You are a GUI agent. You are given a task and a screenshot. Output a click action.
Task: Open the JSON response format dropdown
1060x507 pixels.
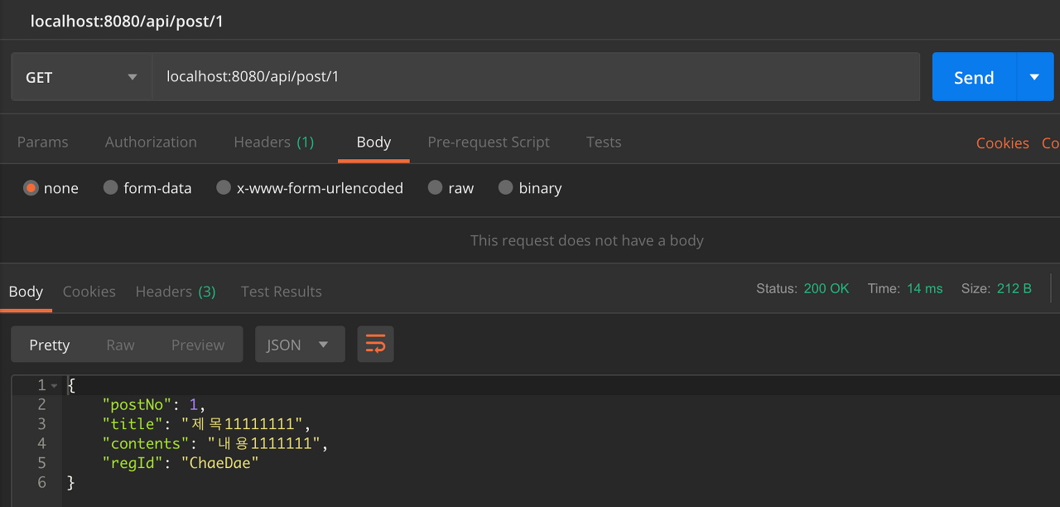coord(300,344)
